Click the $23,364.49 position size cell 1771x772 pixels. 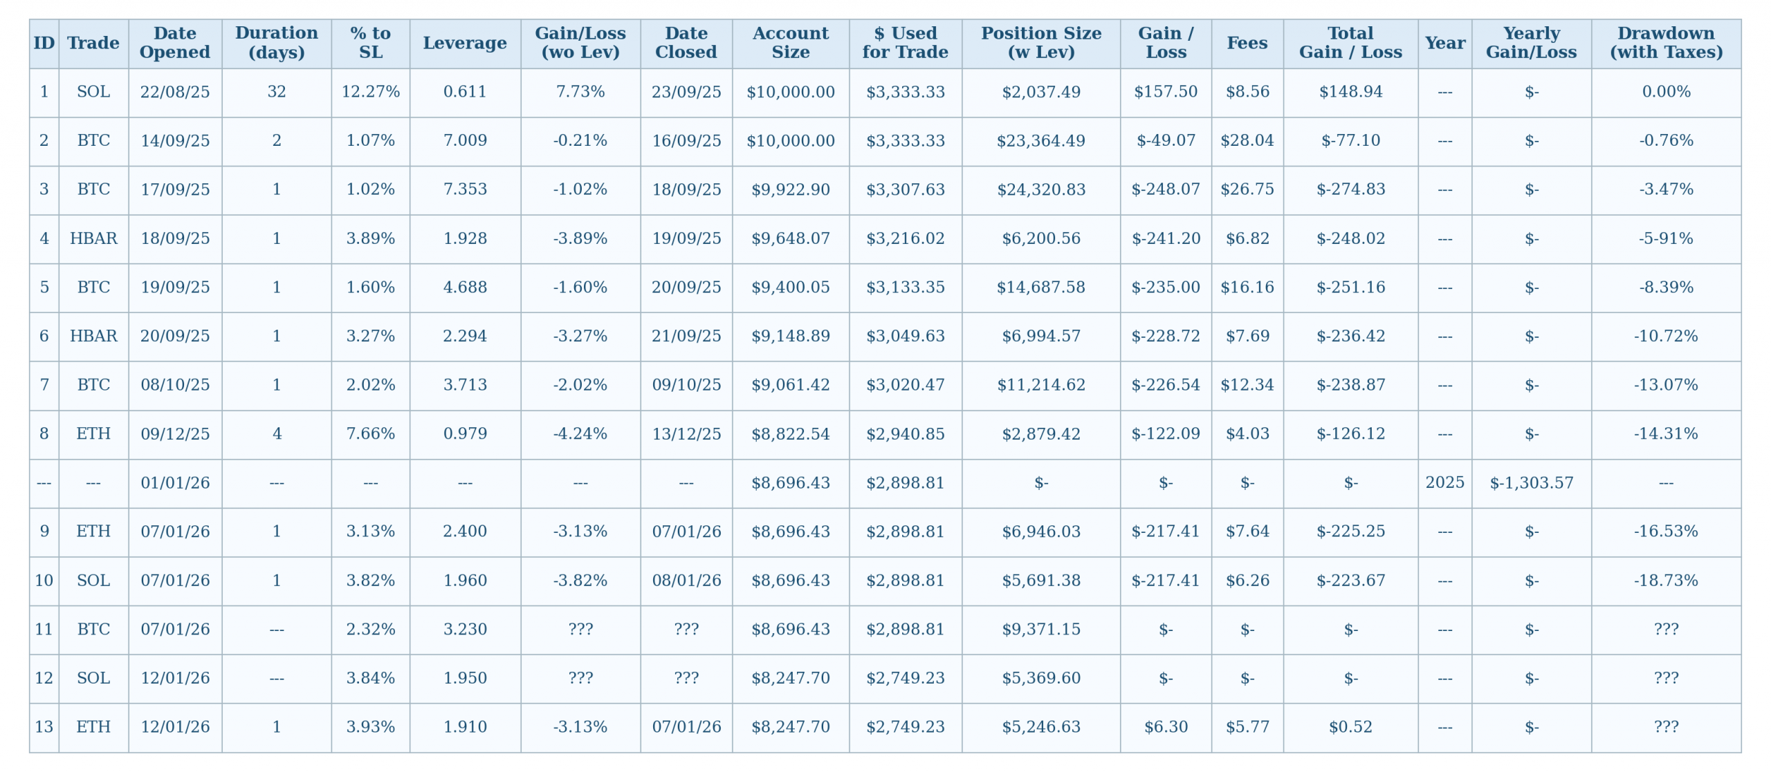pyautogui.click(x=1040, y=141)
